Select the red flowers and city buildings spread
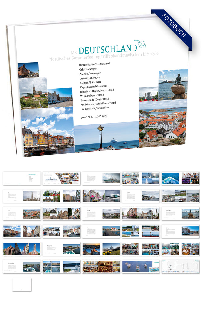202x310 pixels. (62, 196)
